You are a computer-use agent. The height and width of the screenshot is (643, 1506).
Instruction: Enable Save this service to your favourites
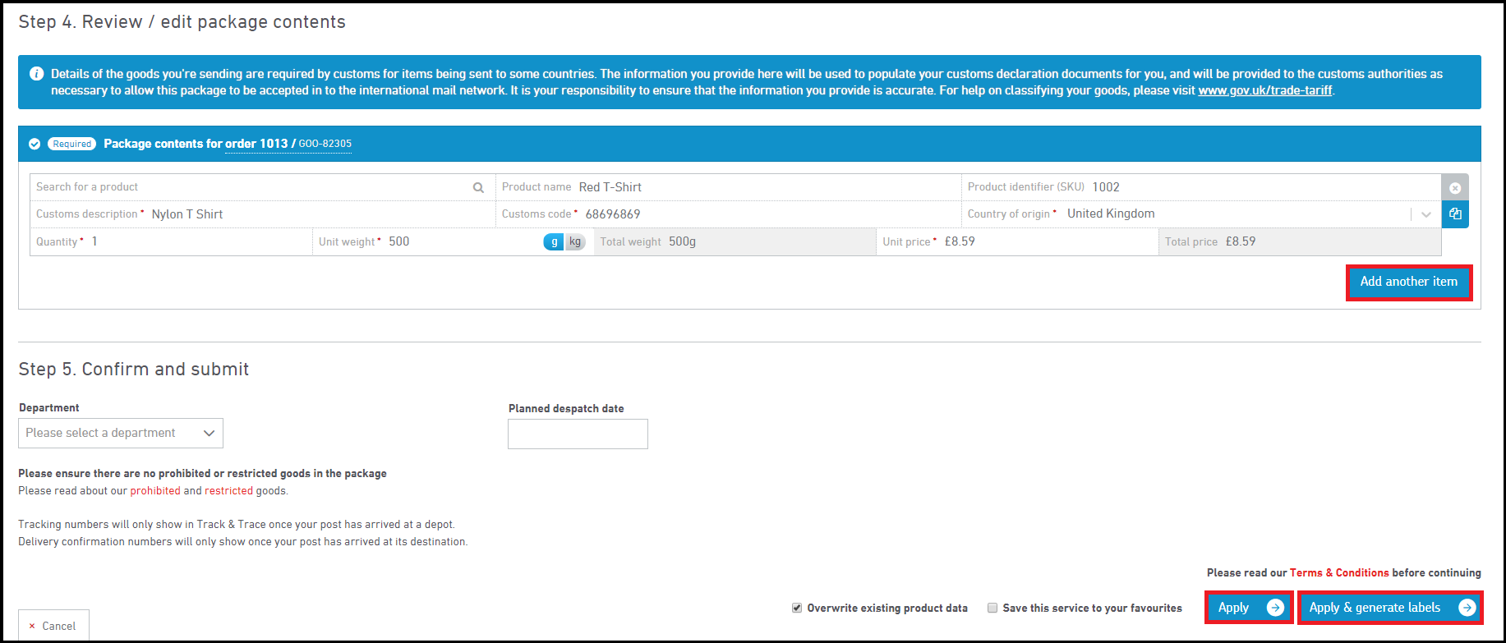(992, 608)
